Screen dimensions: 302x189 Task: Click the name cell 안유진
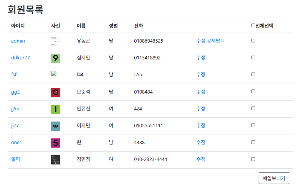tap(83, 108)
